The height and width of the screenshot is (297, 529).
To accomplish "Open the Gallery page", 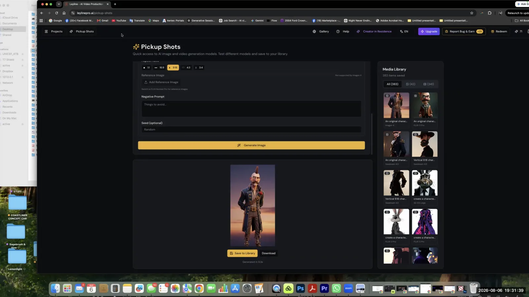I will coord(321,31).
